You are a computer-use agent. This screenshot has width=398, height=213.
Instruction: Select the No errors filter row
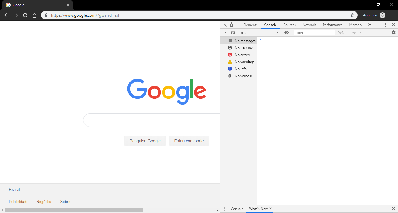coord(238,55)
